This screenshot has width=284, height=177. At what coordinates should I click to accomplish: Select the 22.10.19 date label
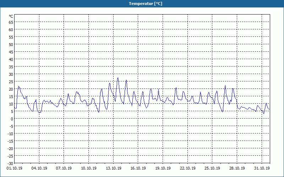[x=188, y=168]
